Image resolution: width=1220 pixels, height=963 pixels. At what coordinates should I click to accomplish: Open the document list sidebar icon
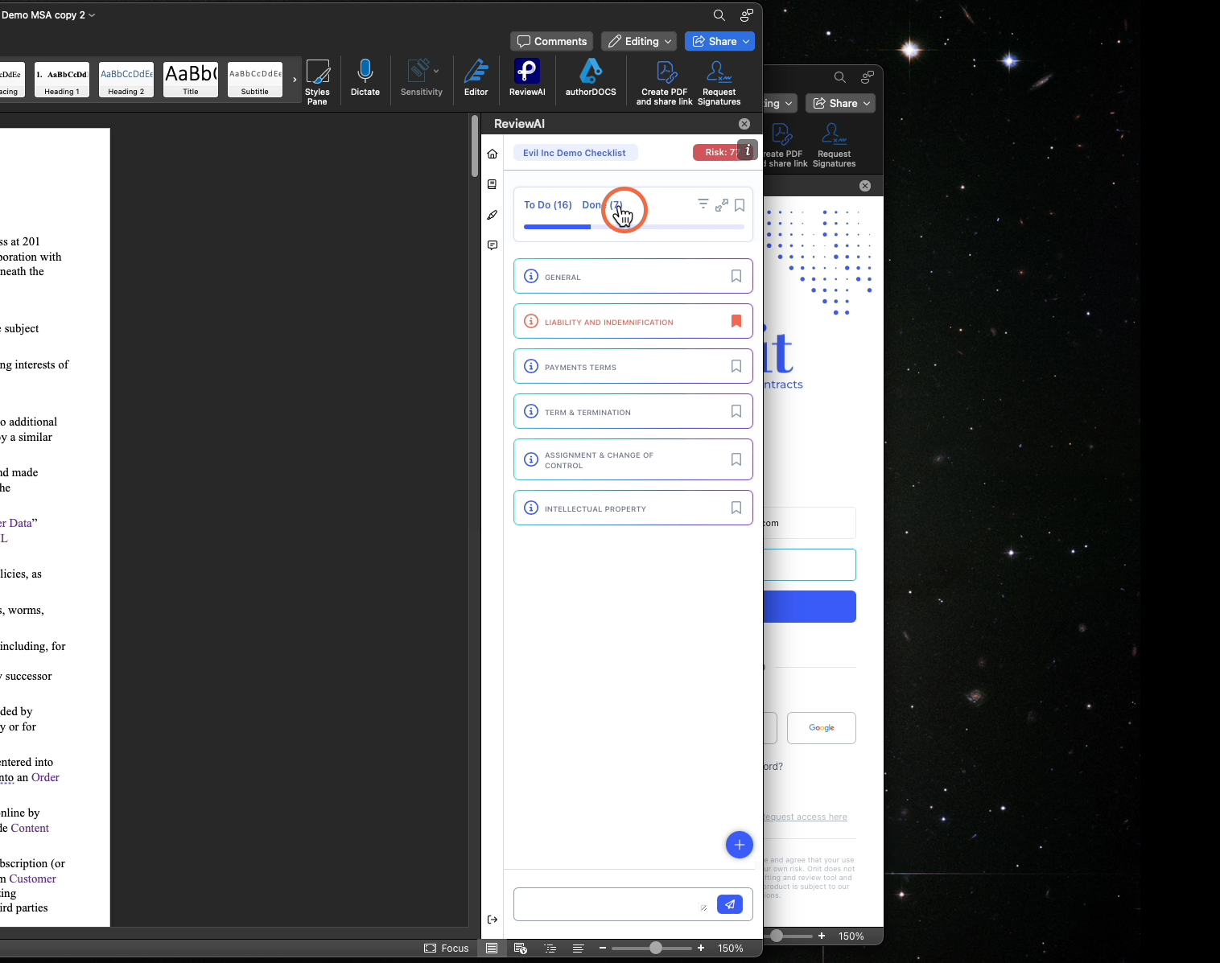click(x=493, y=184)
